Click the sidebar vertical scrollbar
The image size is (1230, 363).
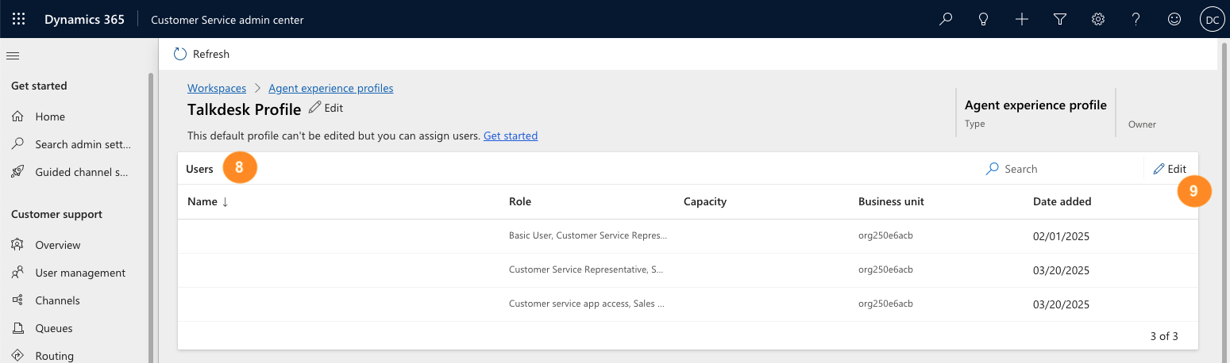[x=151, y=218]
